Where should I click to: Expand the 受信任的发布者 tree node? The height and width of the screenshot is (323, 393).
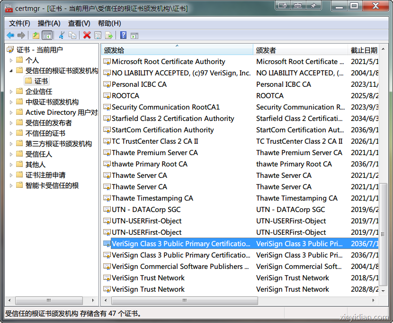(x=11, y=123)
